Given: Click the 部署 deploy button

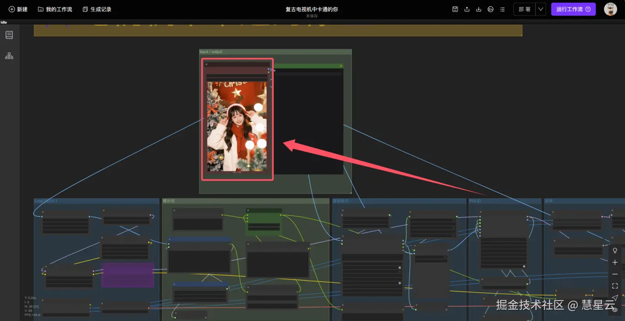Looking at the screenshot, I should (524, 9).
